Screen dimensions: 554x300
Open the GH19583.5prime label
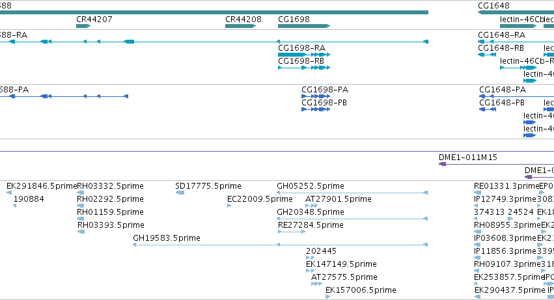(x=167, y=238)
